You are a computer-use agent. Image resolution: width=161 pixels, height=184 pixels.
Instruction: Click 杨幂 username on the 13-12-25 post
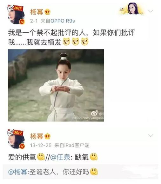click(37, 136)
